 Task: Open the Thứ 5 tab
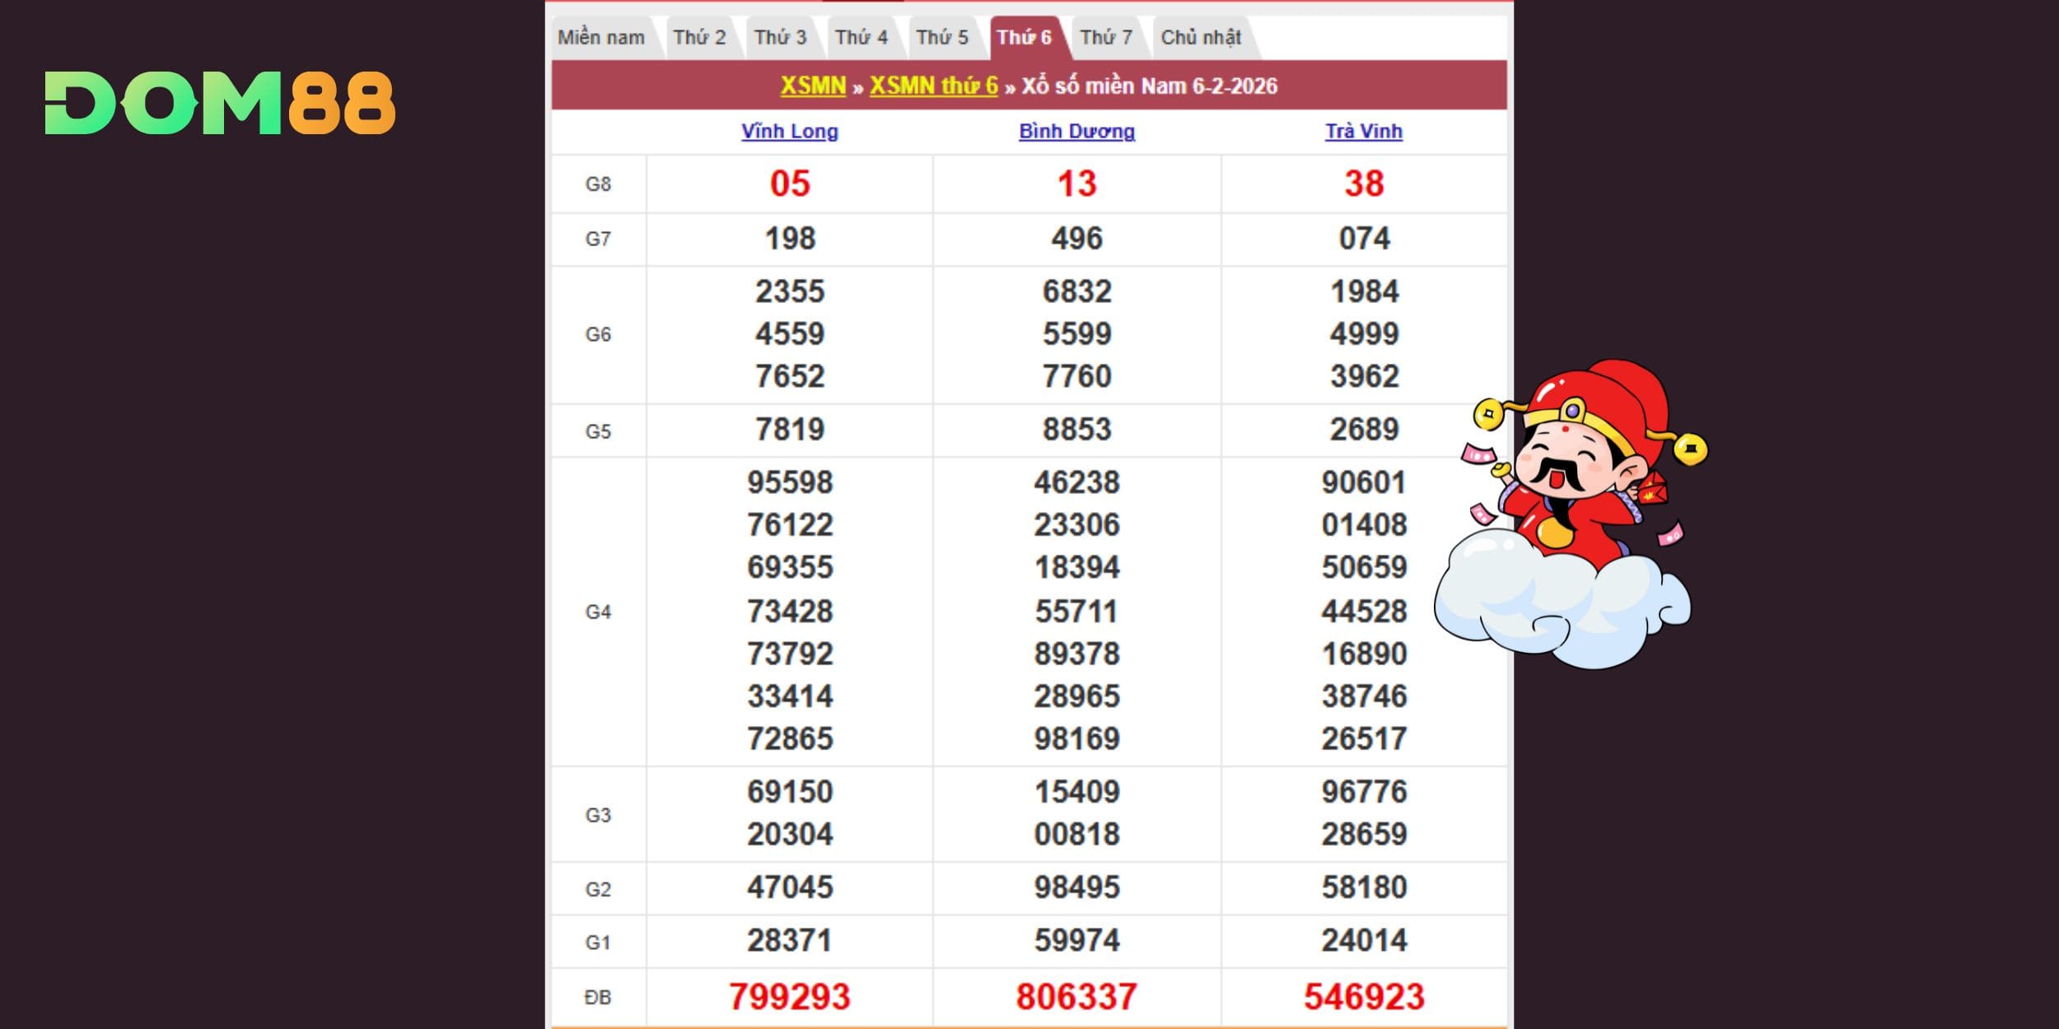(x=942, y=37)
